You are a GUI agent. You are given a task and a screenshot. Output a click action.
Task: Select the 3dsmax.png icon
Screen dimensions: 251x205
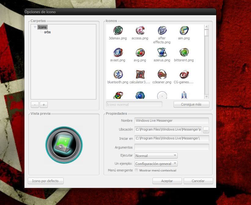[x=118, y=31]
